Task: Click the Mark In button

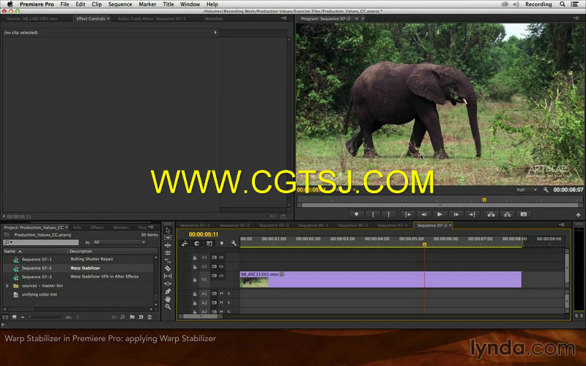Action: point(373,214)
